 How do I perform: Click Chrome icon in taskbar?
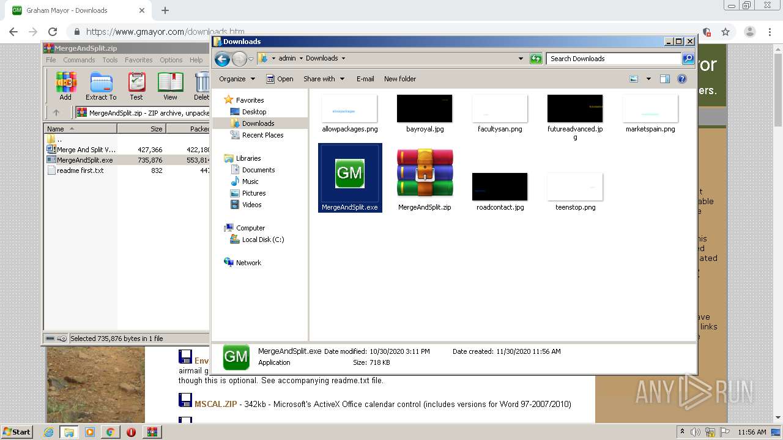pyautogui.click(x=110, y=432)
